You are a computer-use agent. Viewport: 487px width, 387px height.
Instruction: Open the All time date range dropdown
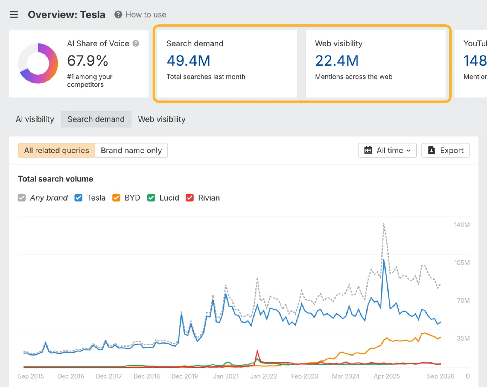coord(388,150)
